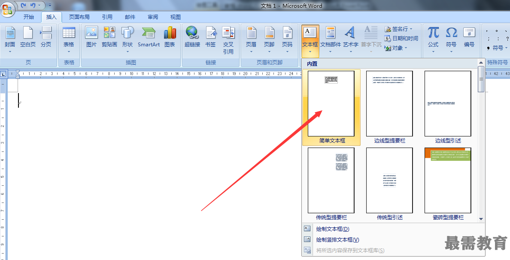Viewport: 510px width, 260px height.
Task: Open the 剪贴画 clip art pane
Action: [109, 37]
